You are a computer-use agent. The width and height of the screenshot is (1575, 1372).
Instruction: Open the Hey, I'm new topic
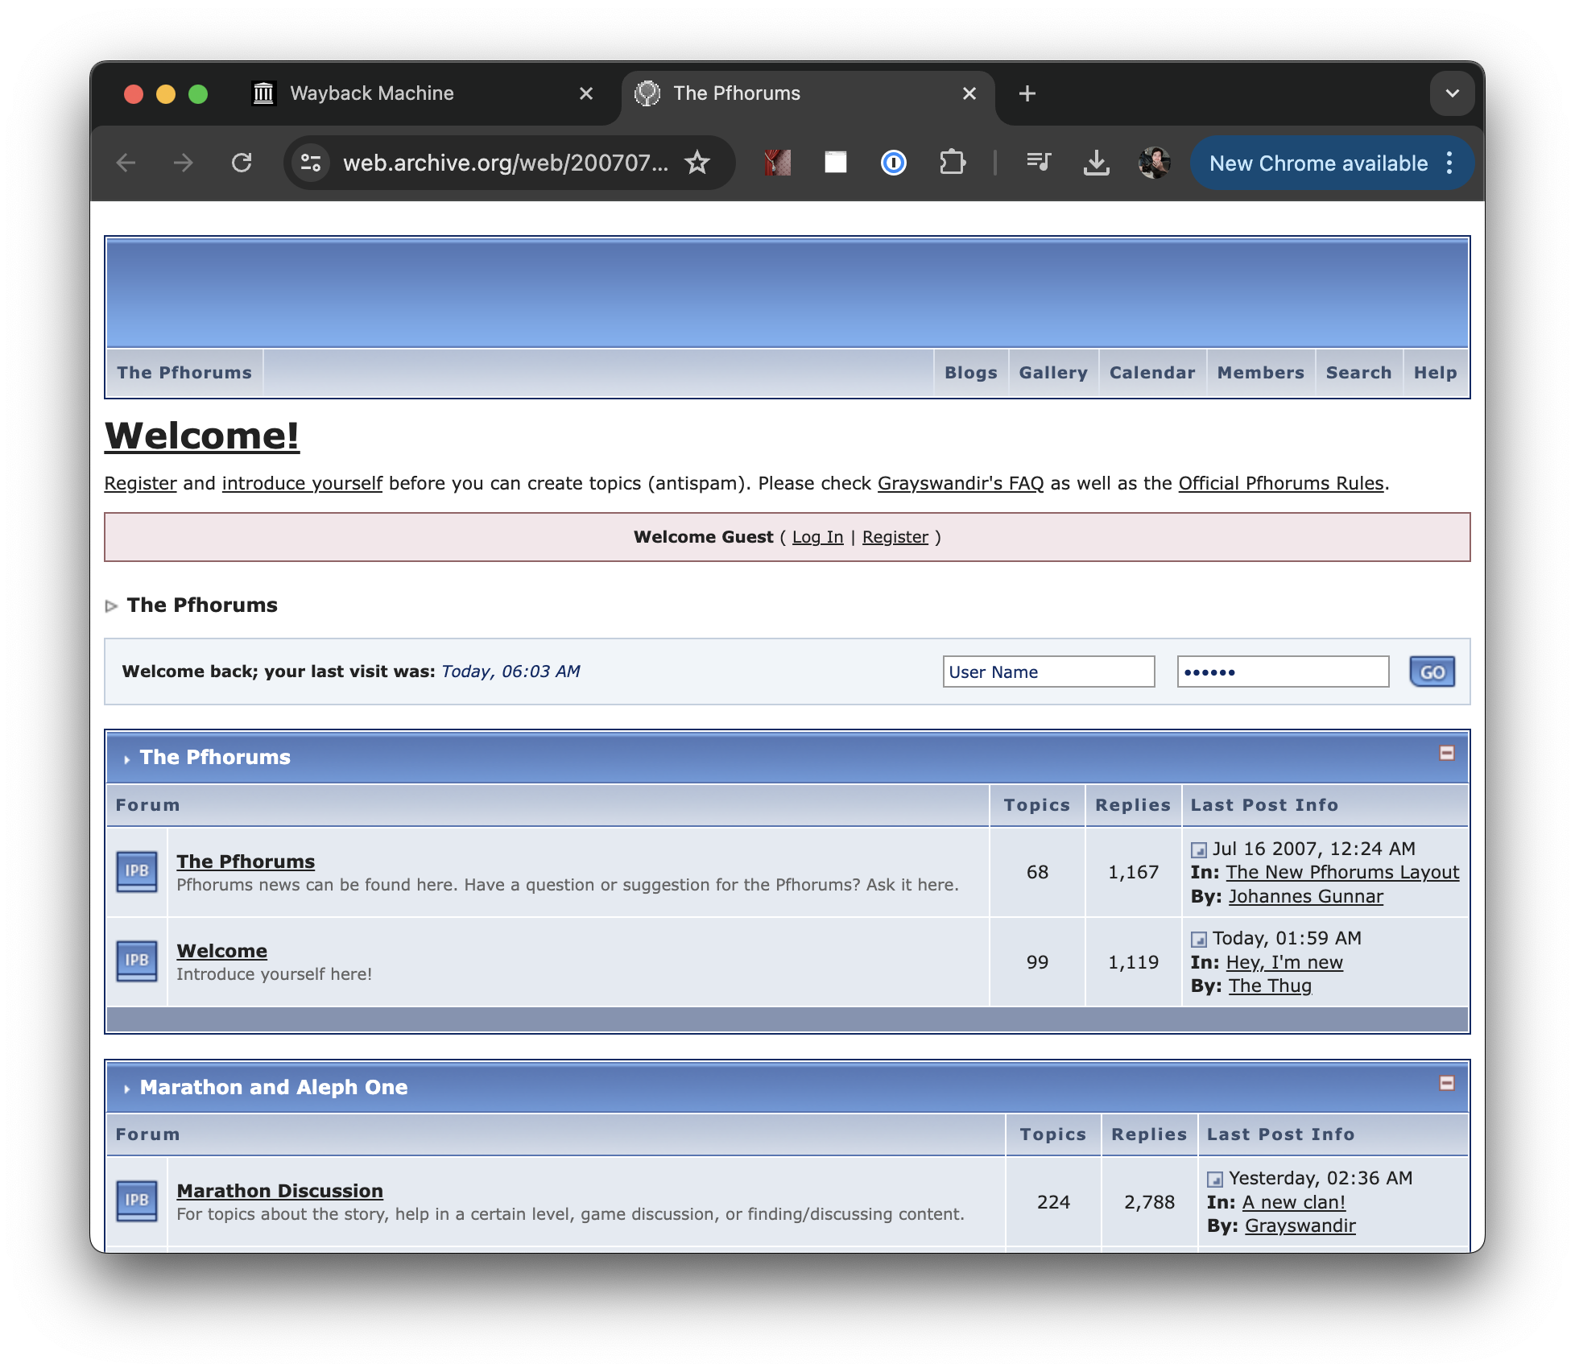[1284, 962]
